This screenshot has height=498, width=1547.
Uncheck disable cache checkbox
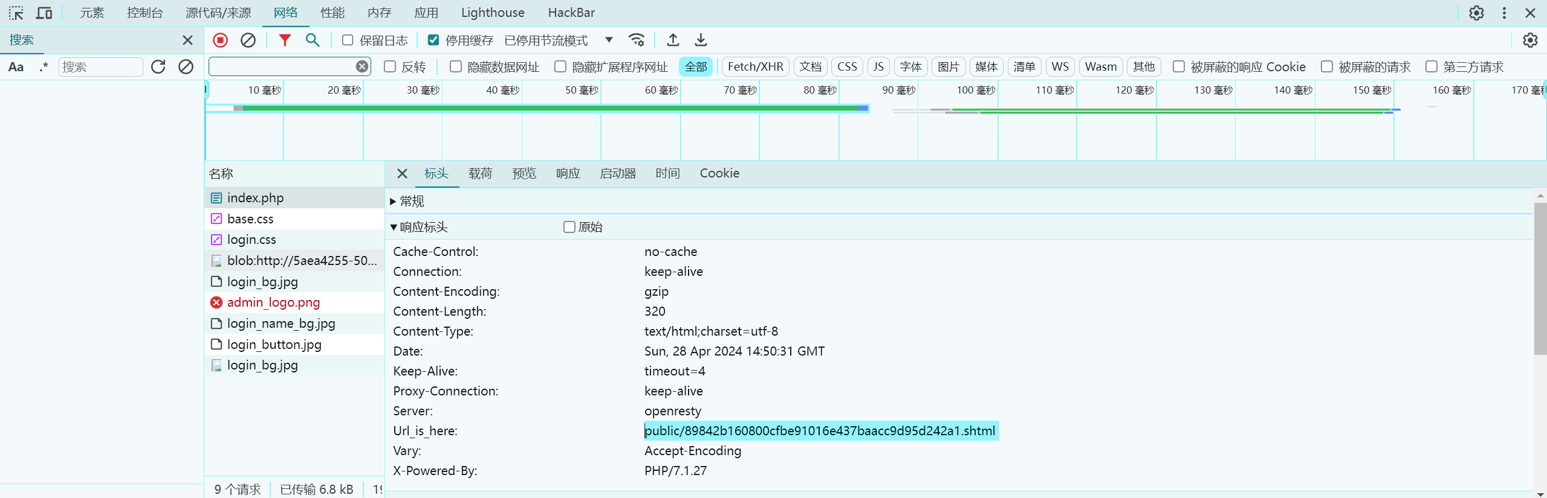[433, 40]
